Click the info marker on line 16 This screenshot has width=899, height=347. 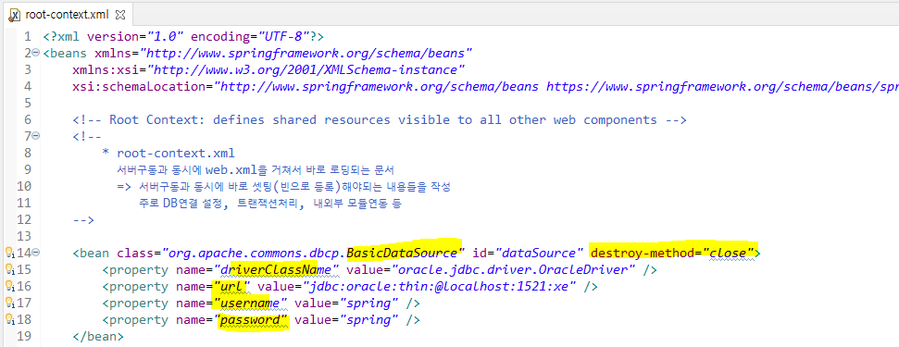point(9,286)
